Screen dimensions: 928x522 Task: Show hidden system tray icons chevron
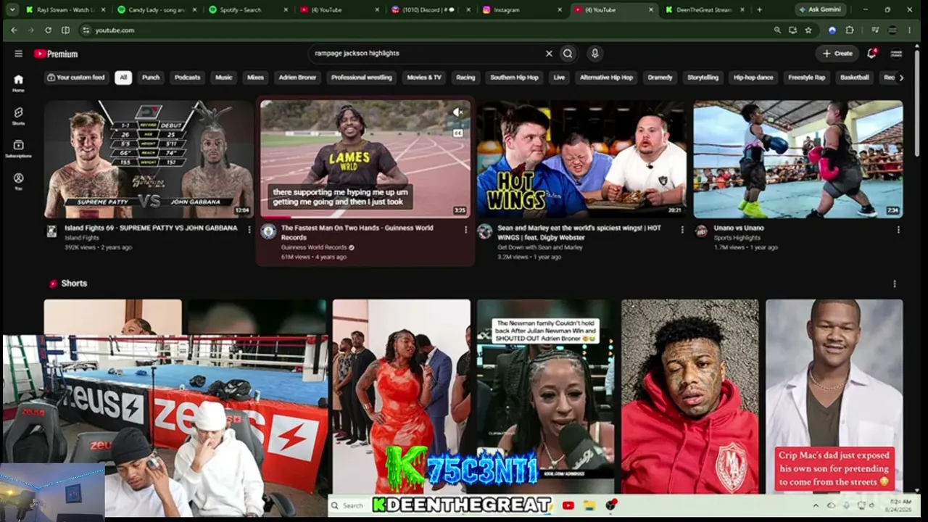tap(816, 505)
